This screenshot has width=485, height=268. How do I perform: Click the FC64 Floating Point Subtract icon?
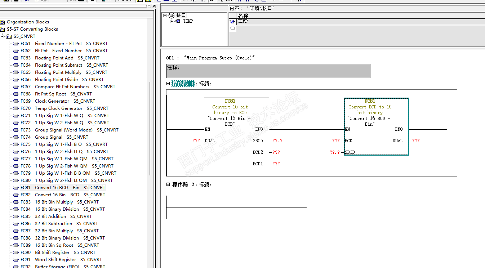[15, 65]
